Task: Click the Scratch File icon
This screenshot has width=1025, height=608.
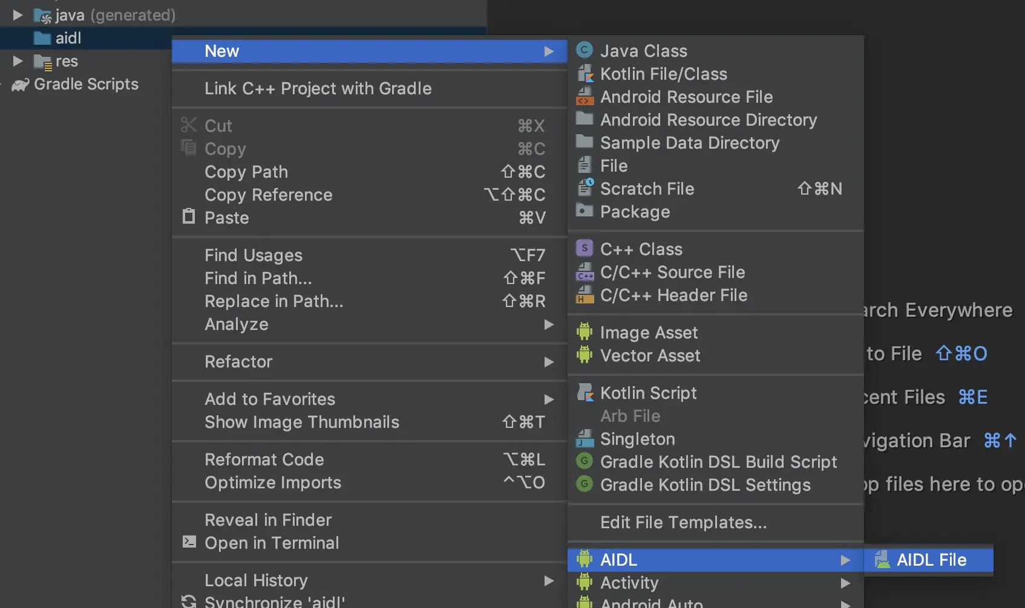Action: tap(585, 188)
